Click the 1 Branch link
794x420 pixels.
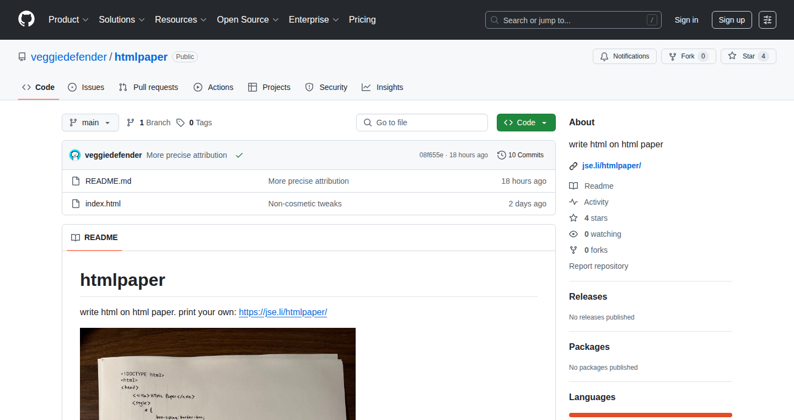[148, 123]
